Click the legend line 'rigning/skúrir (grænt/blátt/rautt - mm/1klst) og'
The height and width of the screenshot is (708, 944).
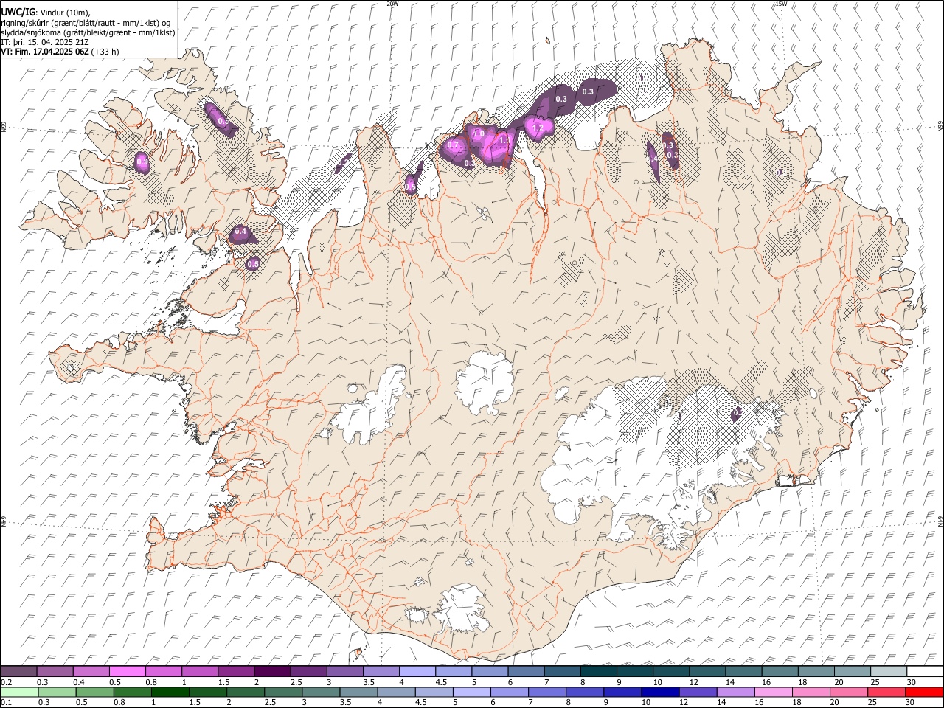[86, 22]
